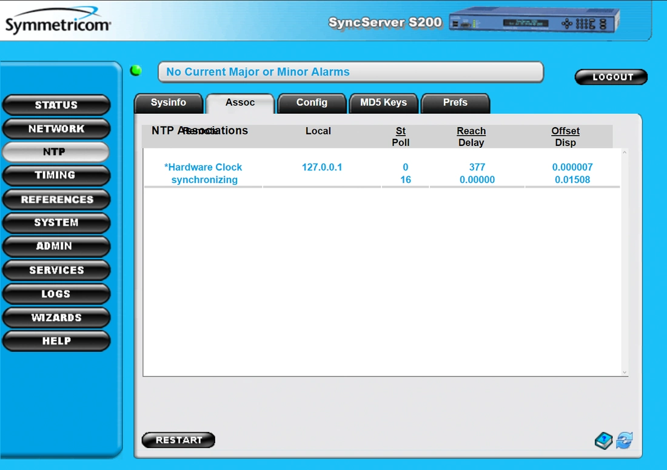This screenshot has height=470, width=667.
Task: Click the offset value 0.000007
Action: 572,167
